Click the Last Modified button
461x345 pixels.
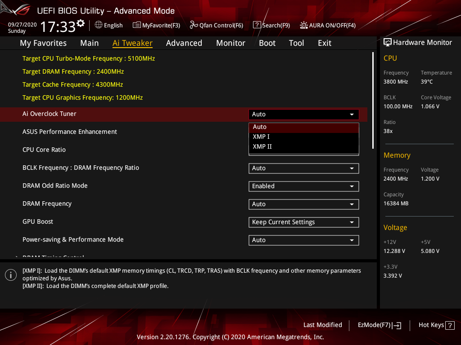(x=322, y=325)
